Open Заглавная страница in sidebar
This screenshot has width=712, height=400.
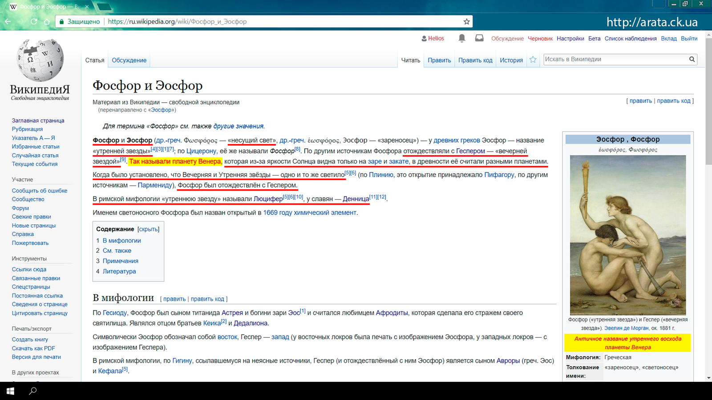pyautogui.click(x=38, y=120)
